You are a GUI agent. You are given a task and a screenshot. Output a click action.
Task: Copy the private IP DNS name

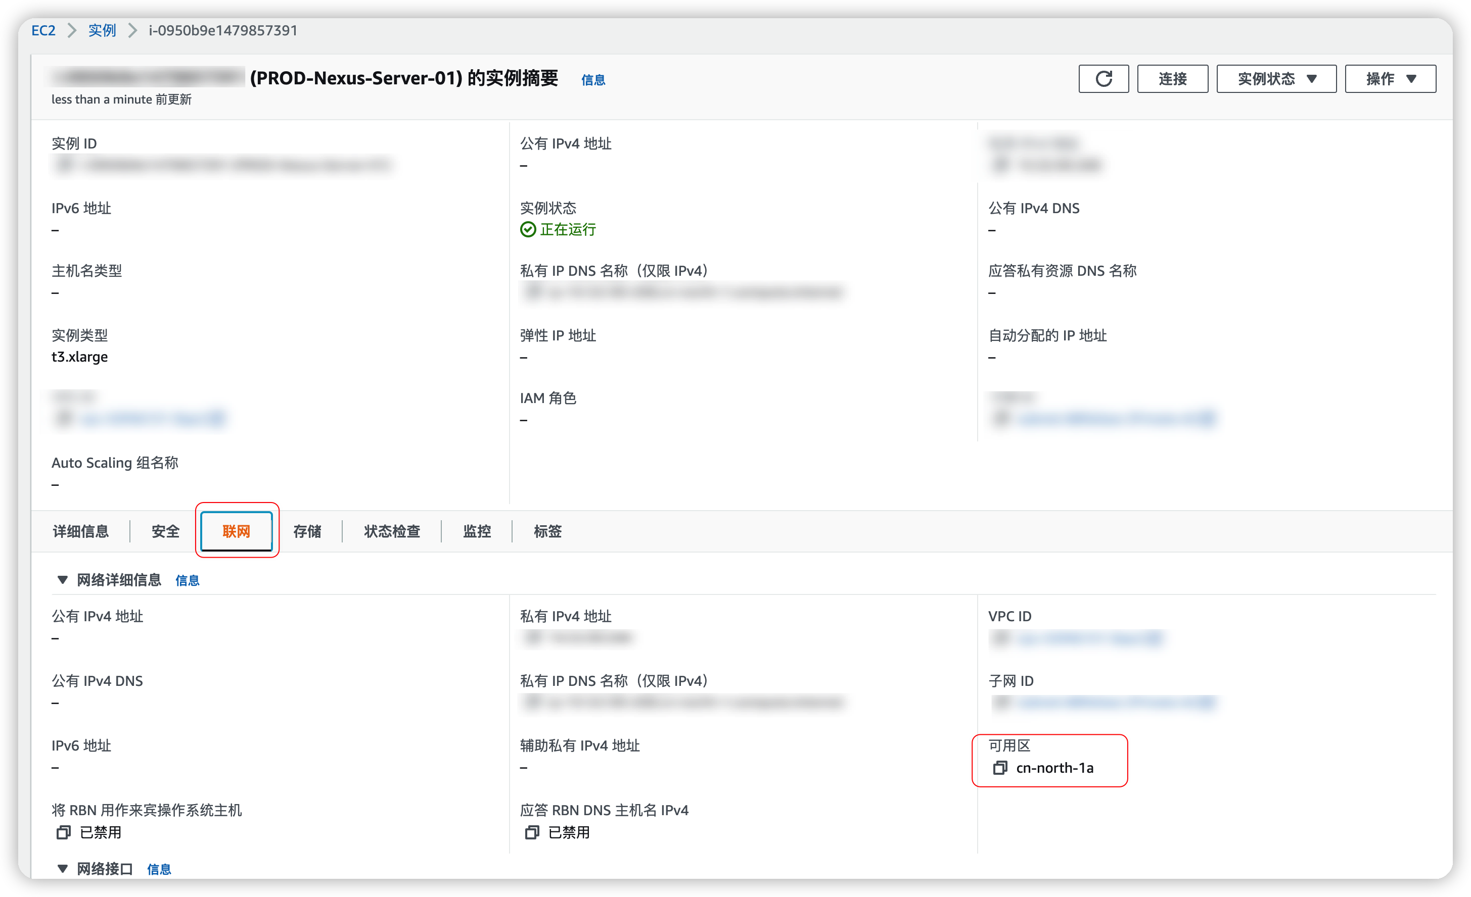(532, 703)
